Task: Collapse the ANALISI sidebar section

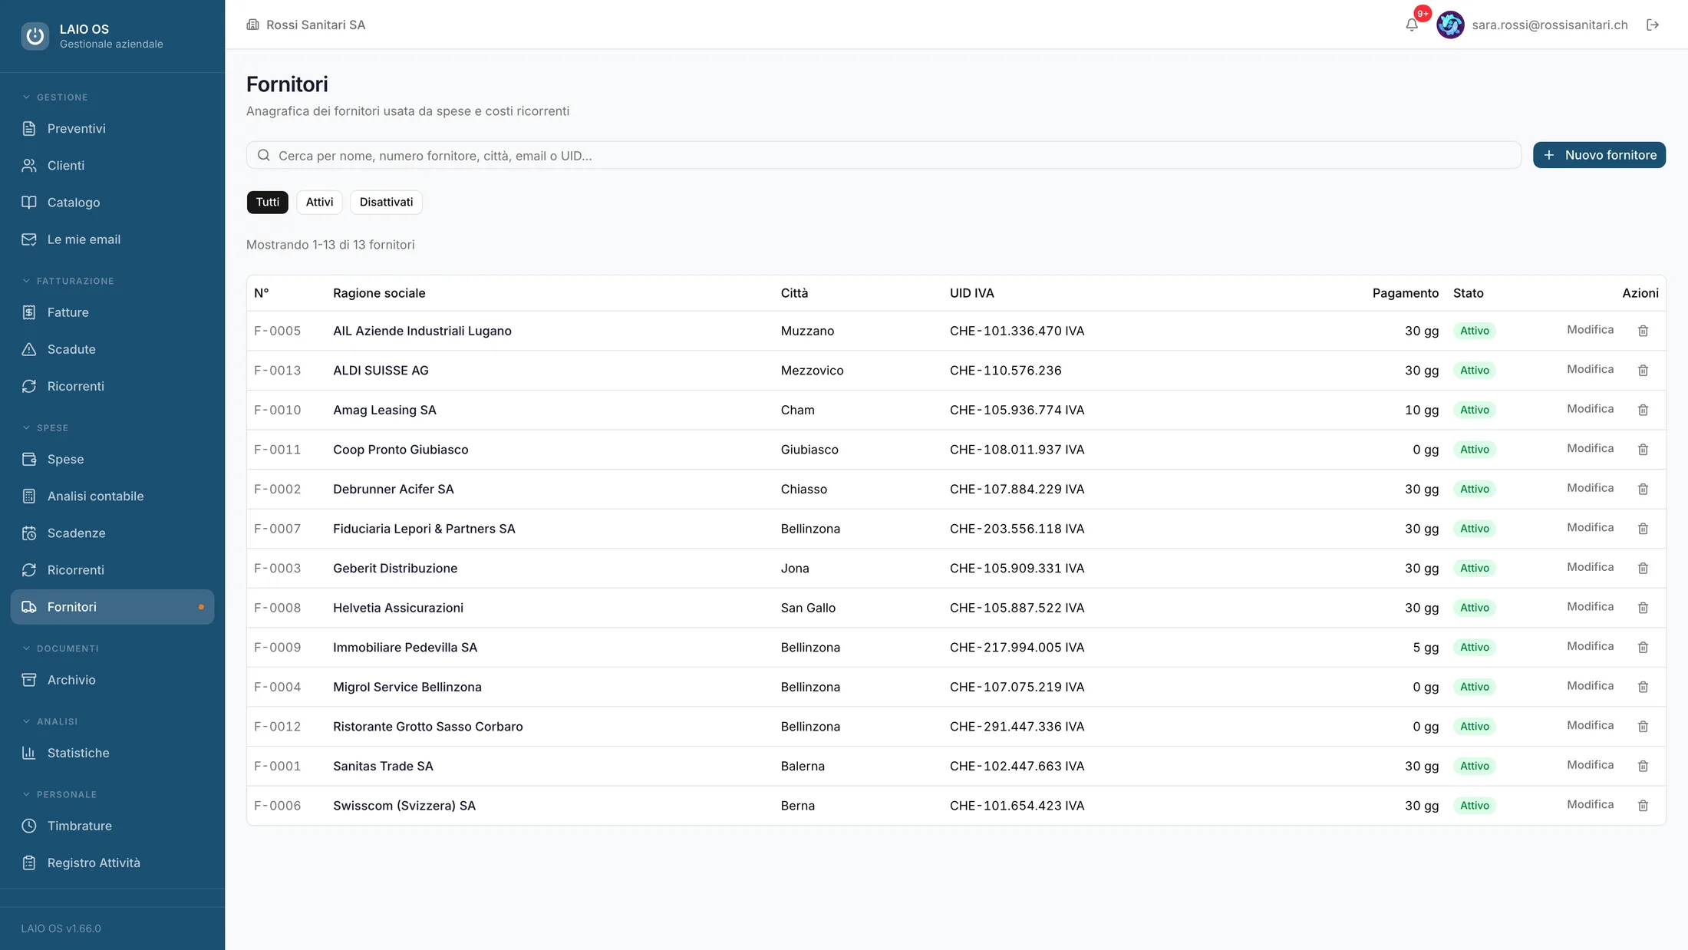Action: click(x=49, y=721)
